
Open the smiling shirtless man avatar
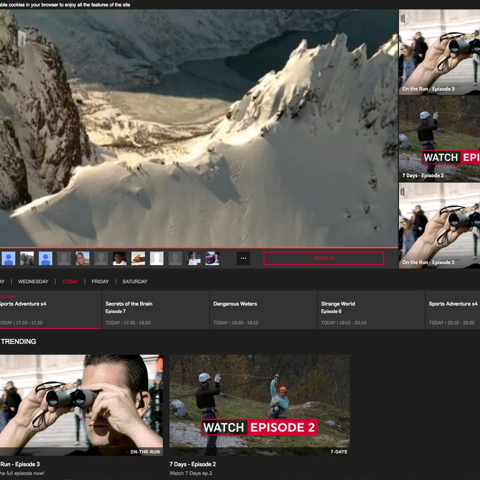pos(82,259)
